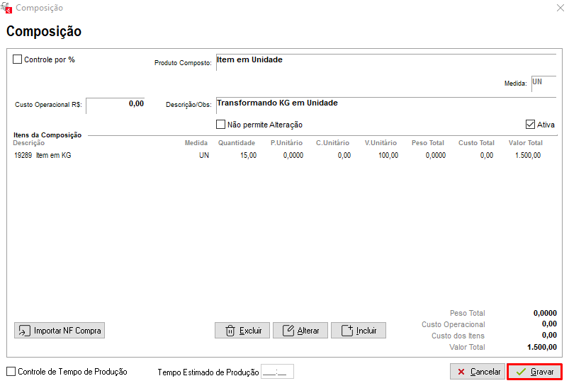
Task: Toggle Controle de Tempo de Produção
Action: 11,371
